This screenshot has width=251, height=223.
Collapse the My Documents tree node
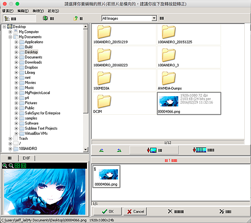point(10,37)
